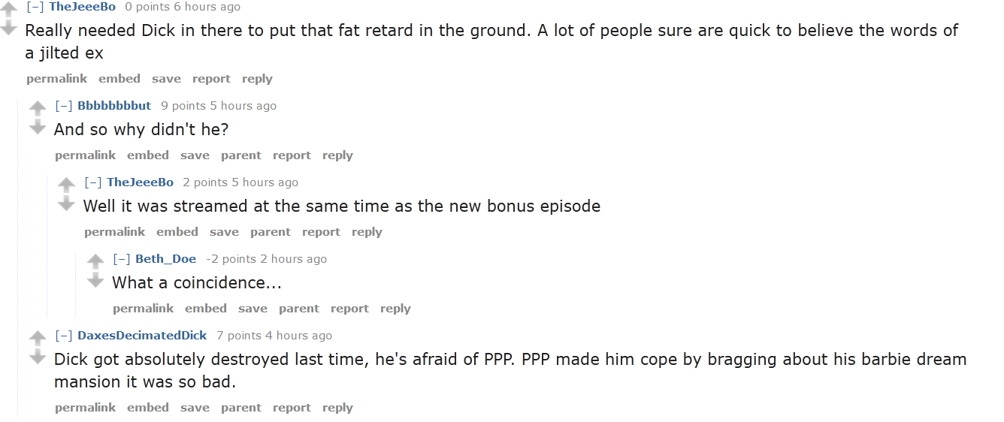This screenshot has width=1004, height=422.
Task: Collapse the DaxesDecimatedDick comment
Action: click(x=64, y=336)
